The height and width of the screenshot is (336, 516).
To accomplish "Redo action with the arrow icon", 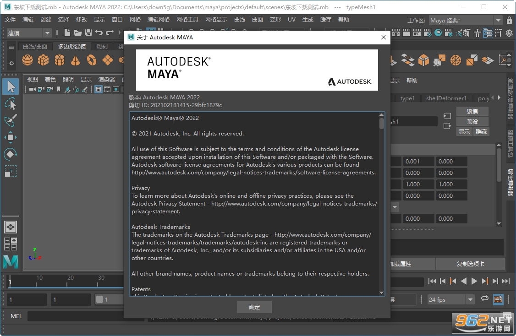I will [x=109, y=33].
